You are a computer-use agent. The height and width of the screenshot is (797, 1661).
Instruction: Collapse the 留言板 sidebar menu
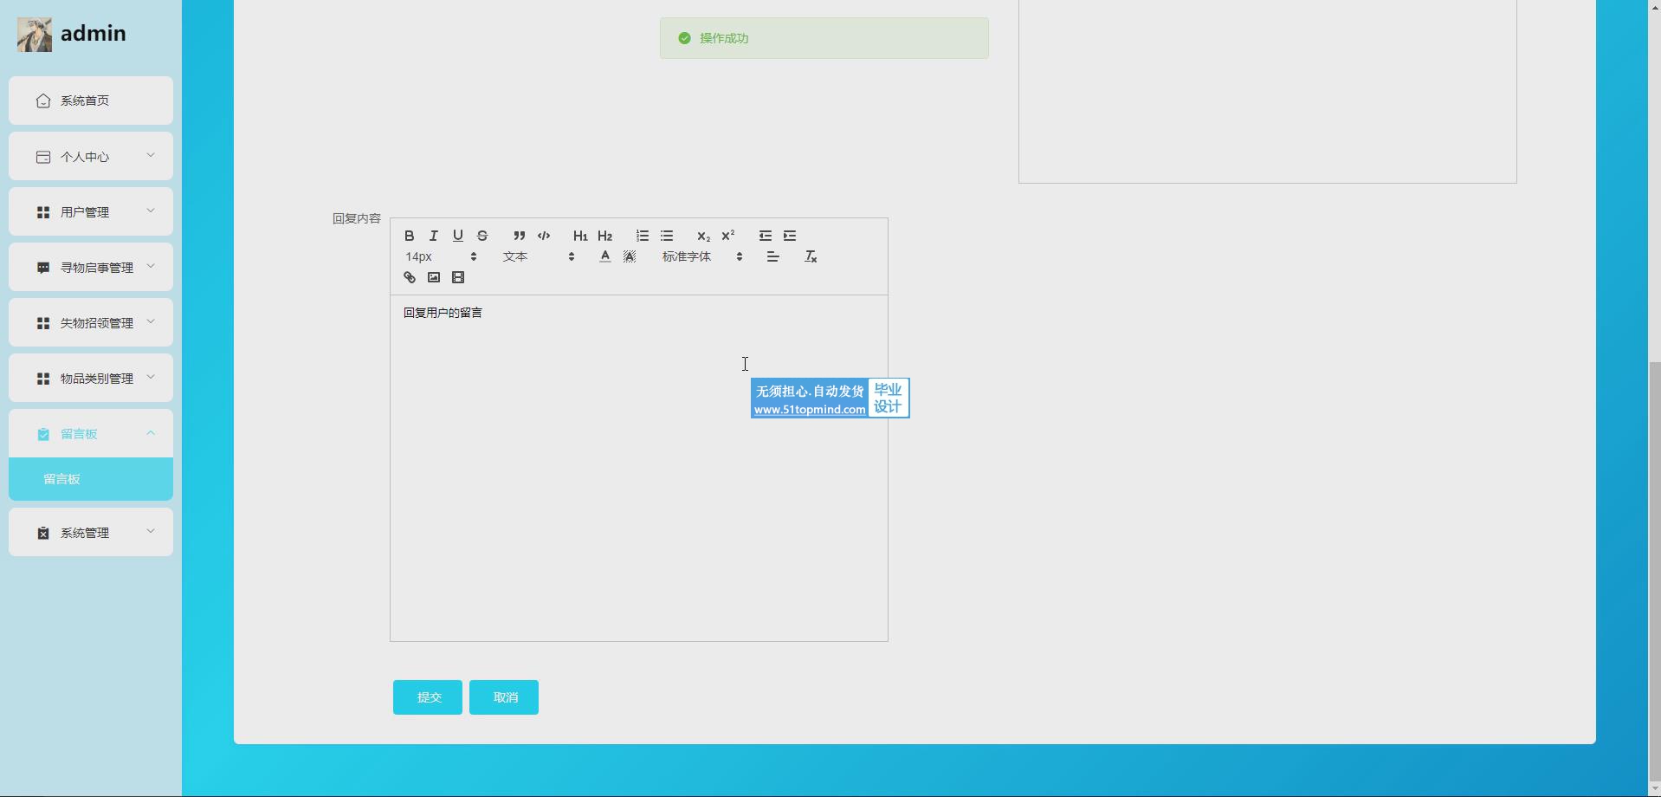click(x=91, y=433)
